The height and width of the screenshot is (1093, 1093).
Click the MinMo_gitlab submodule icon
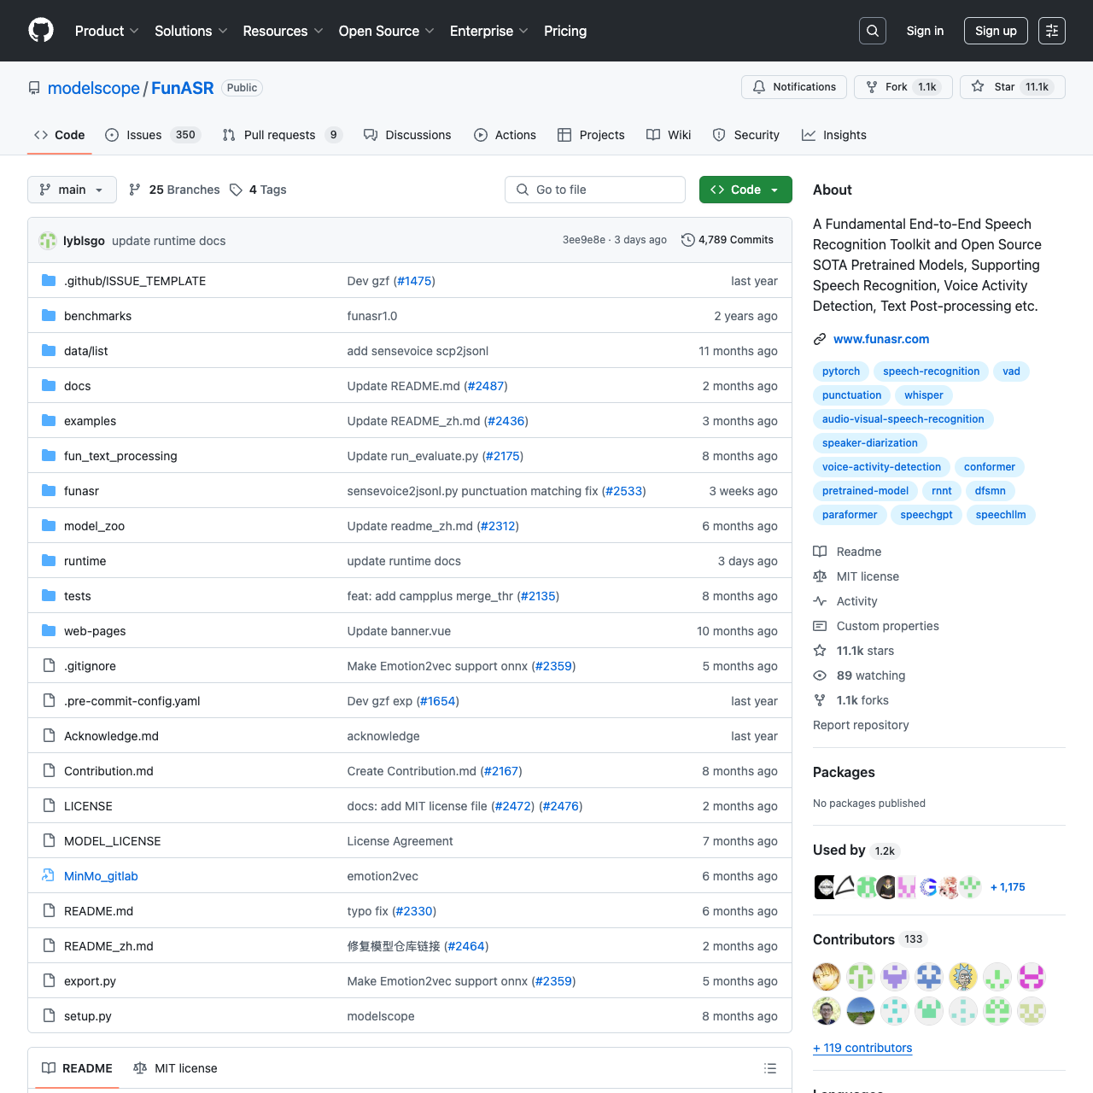[49, 876]
